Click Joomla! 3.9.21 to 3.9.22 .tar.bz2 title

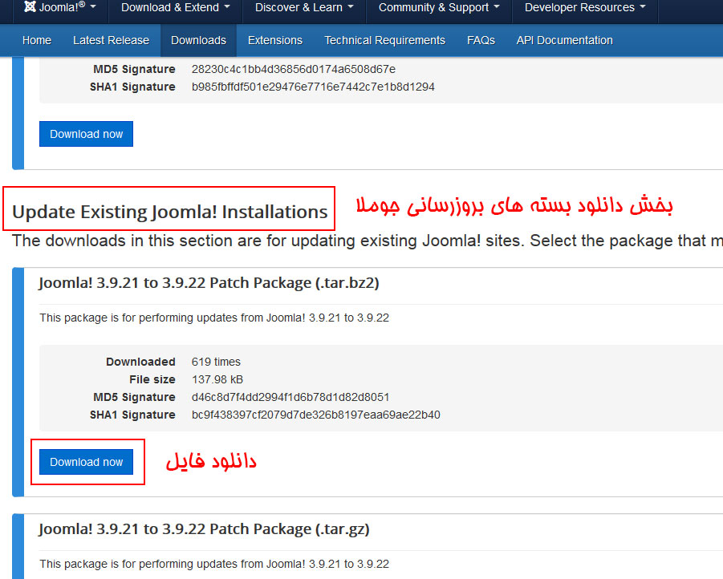tap(209, 282)
